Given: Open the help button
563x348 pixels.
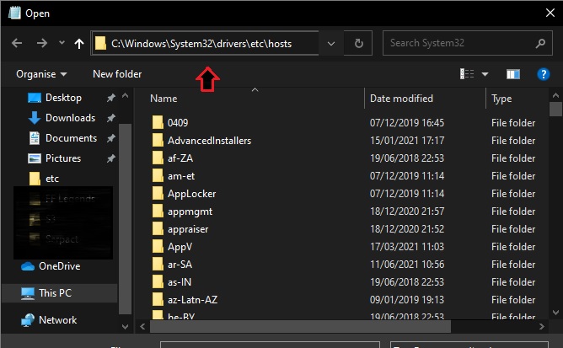Looking at the screenshot, I should point(544,74).
